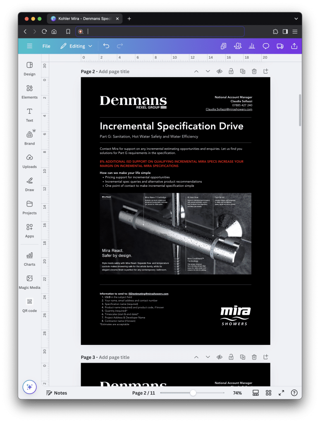The width and height of the screenshot is (320, 423).
Task: Click the Share upload icon
Action: [294, 46]
